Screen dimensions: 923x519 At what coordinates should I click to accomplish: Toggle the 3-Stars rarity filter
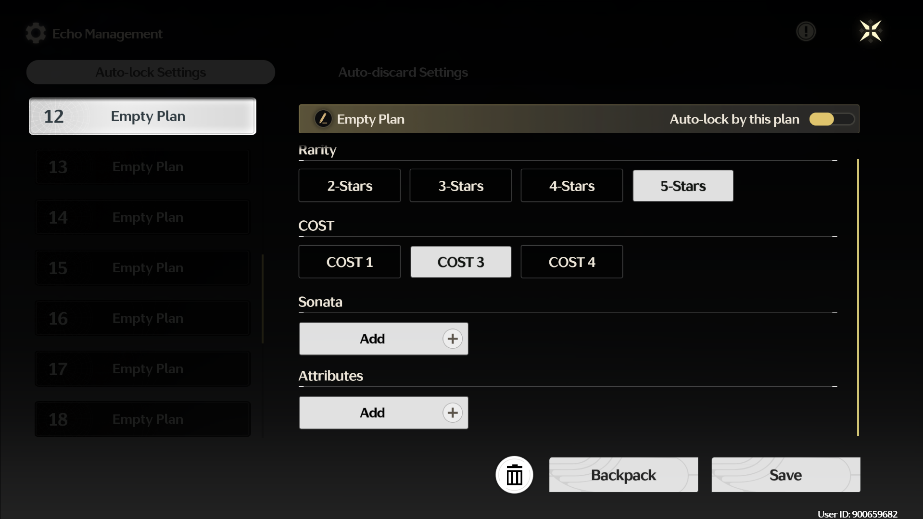461,186
